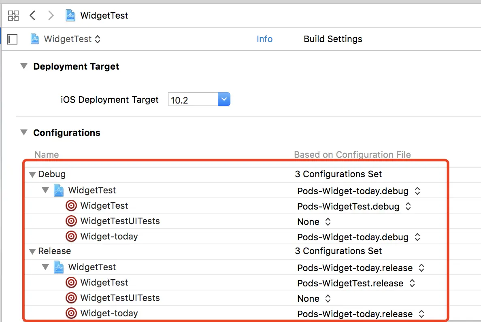Change Debug WidgetTestUITests configuration from None
The width and height of the screenshot is (481, 322).
point(315,222)
